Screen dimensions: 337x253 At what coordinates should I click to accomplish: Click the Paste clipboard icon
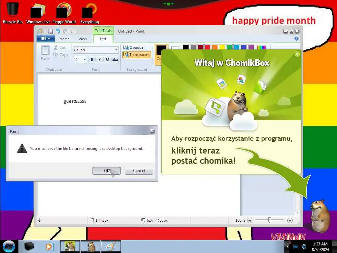tap(45, 50)
